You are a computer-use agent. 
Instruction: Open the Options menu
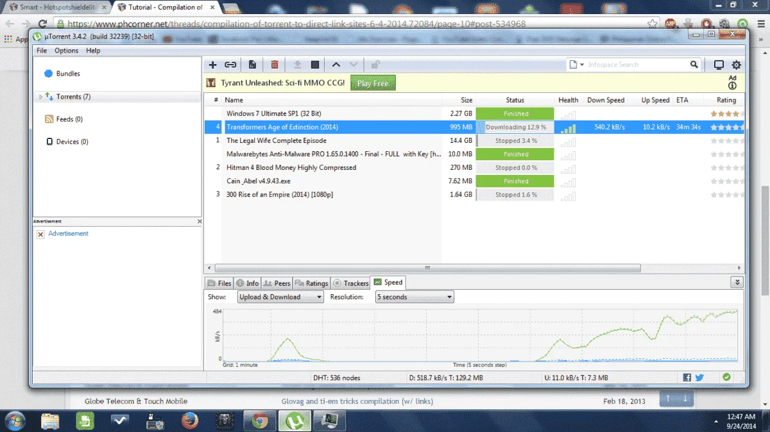(66, 51)
